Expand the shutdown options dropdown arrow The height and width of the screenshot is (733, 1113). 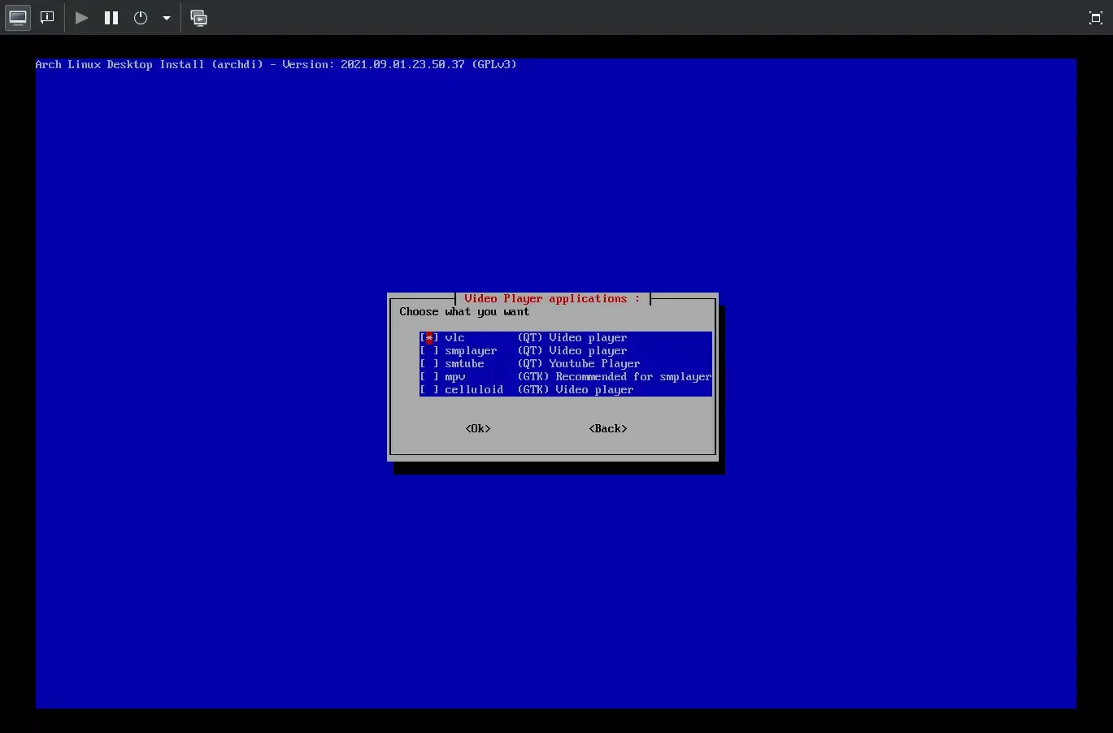click(166, 18)
